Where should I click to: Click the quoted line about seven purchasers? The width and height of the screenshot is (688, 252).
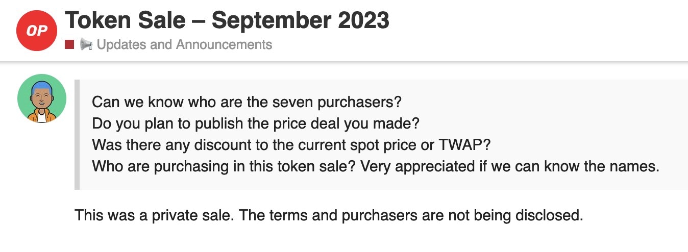click(x=247, y=102)
